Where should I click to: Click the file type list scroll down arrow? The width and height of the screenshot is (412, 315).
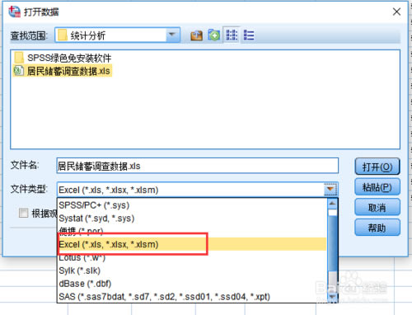point(332,297)
